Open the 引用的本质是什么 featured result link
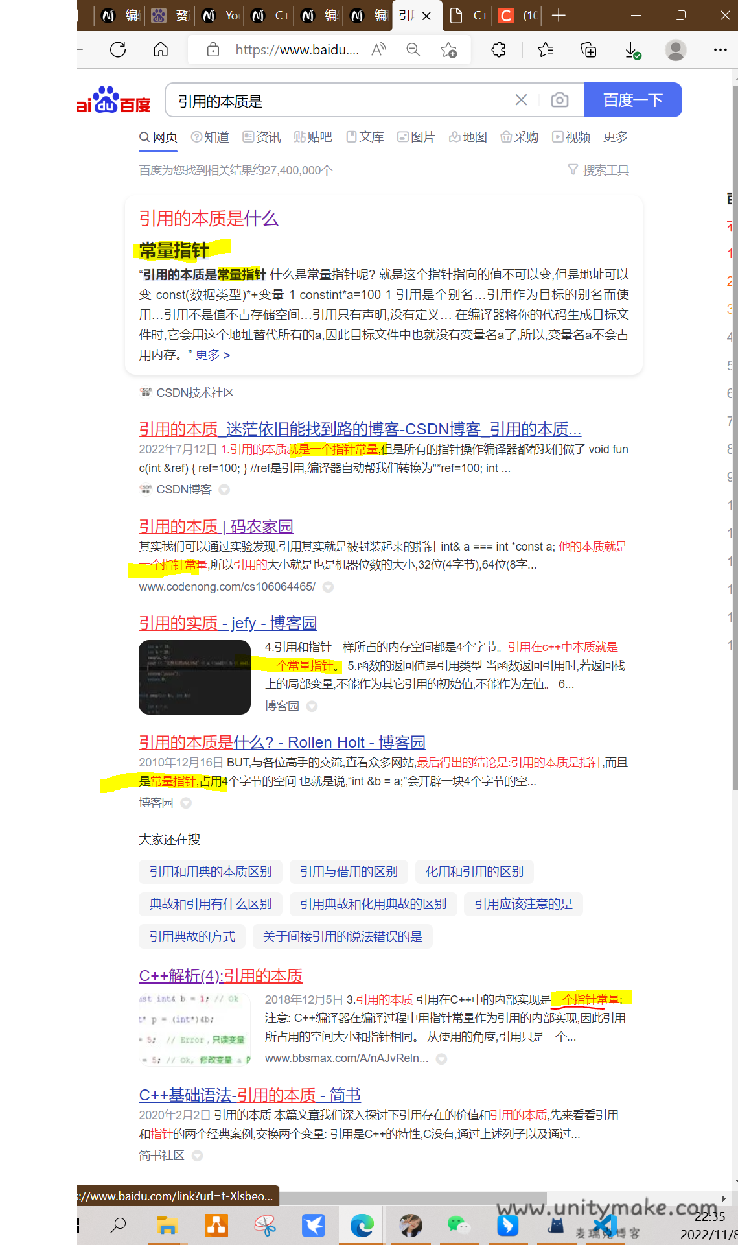The image size is (738, 1245). (x=209, y=219)
